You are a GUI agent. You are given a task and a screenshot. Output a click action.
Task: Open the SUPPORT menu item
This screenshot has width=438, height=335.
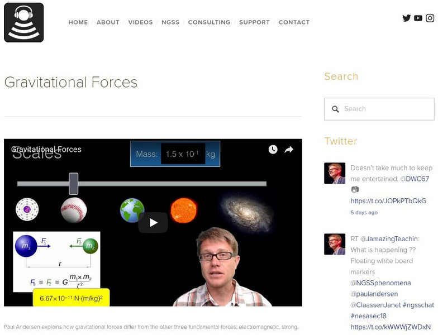(255, 22)
